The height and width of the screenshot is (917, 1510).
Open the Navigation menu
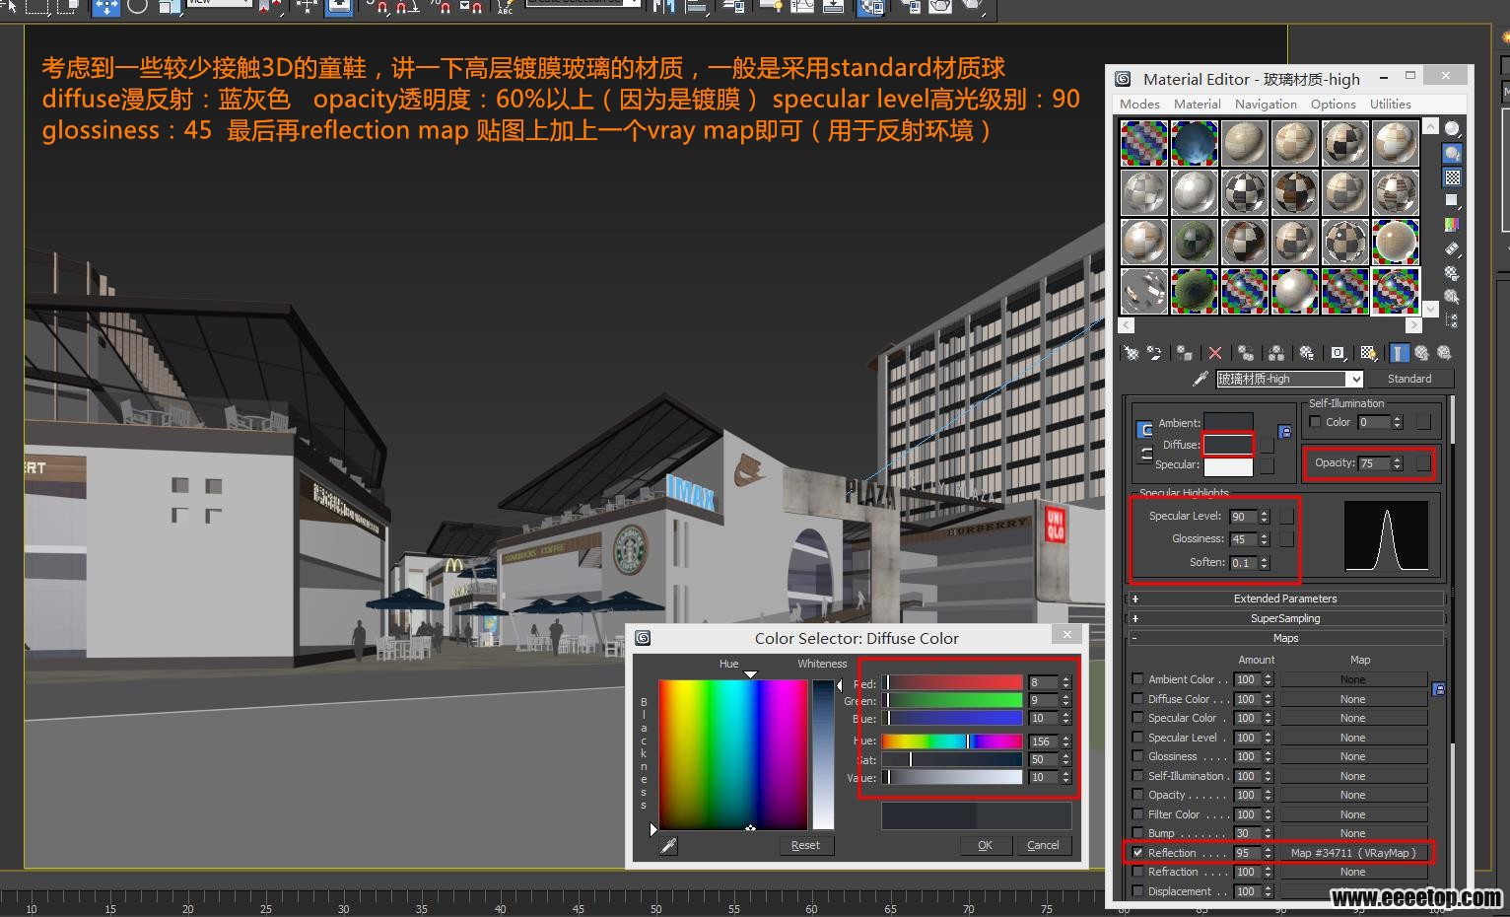pos(1266,104)
